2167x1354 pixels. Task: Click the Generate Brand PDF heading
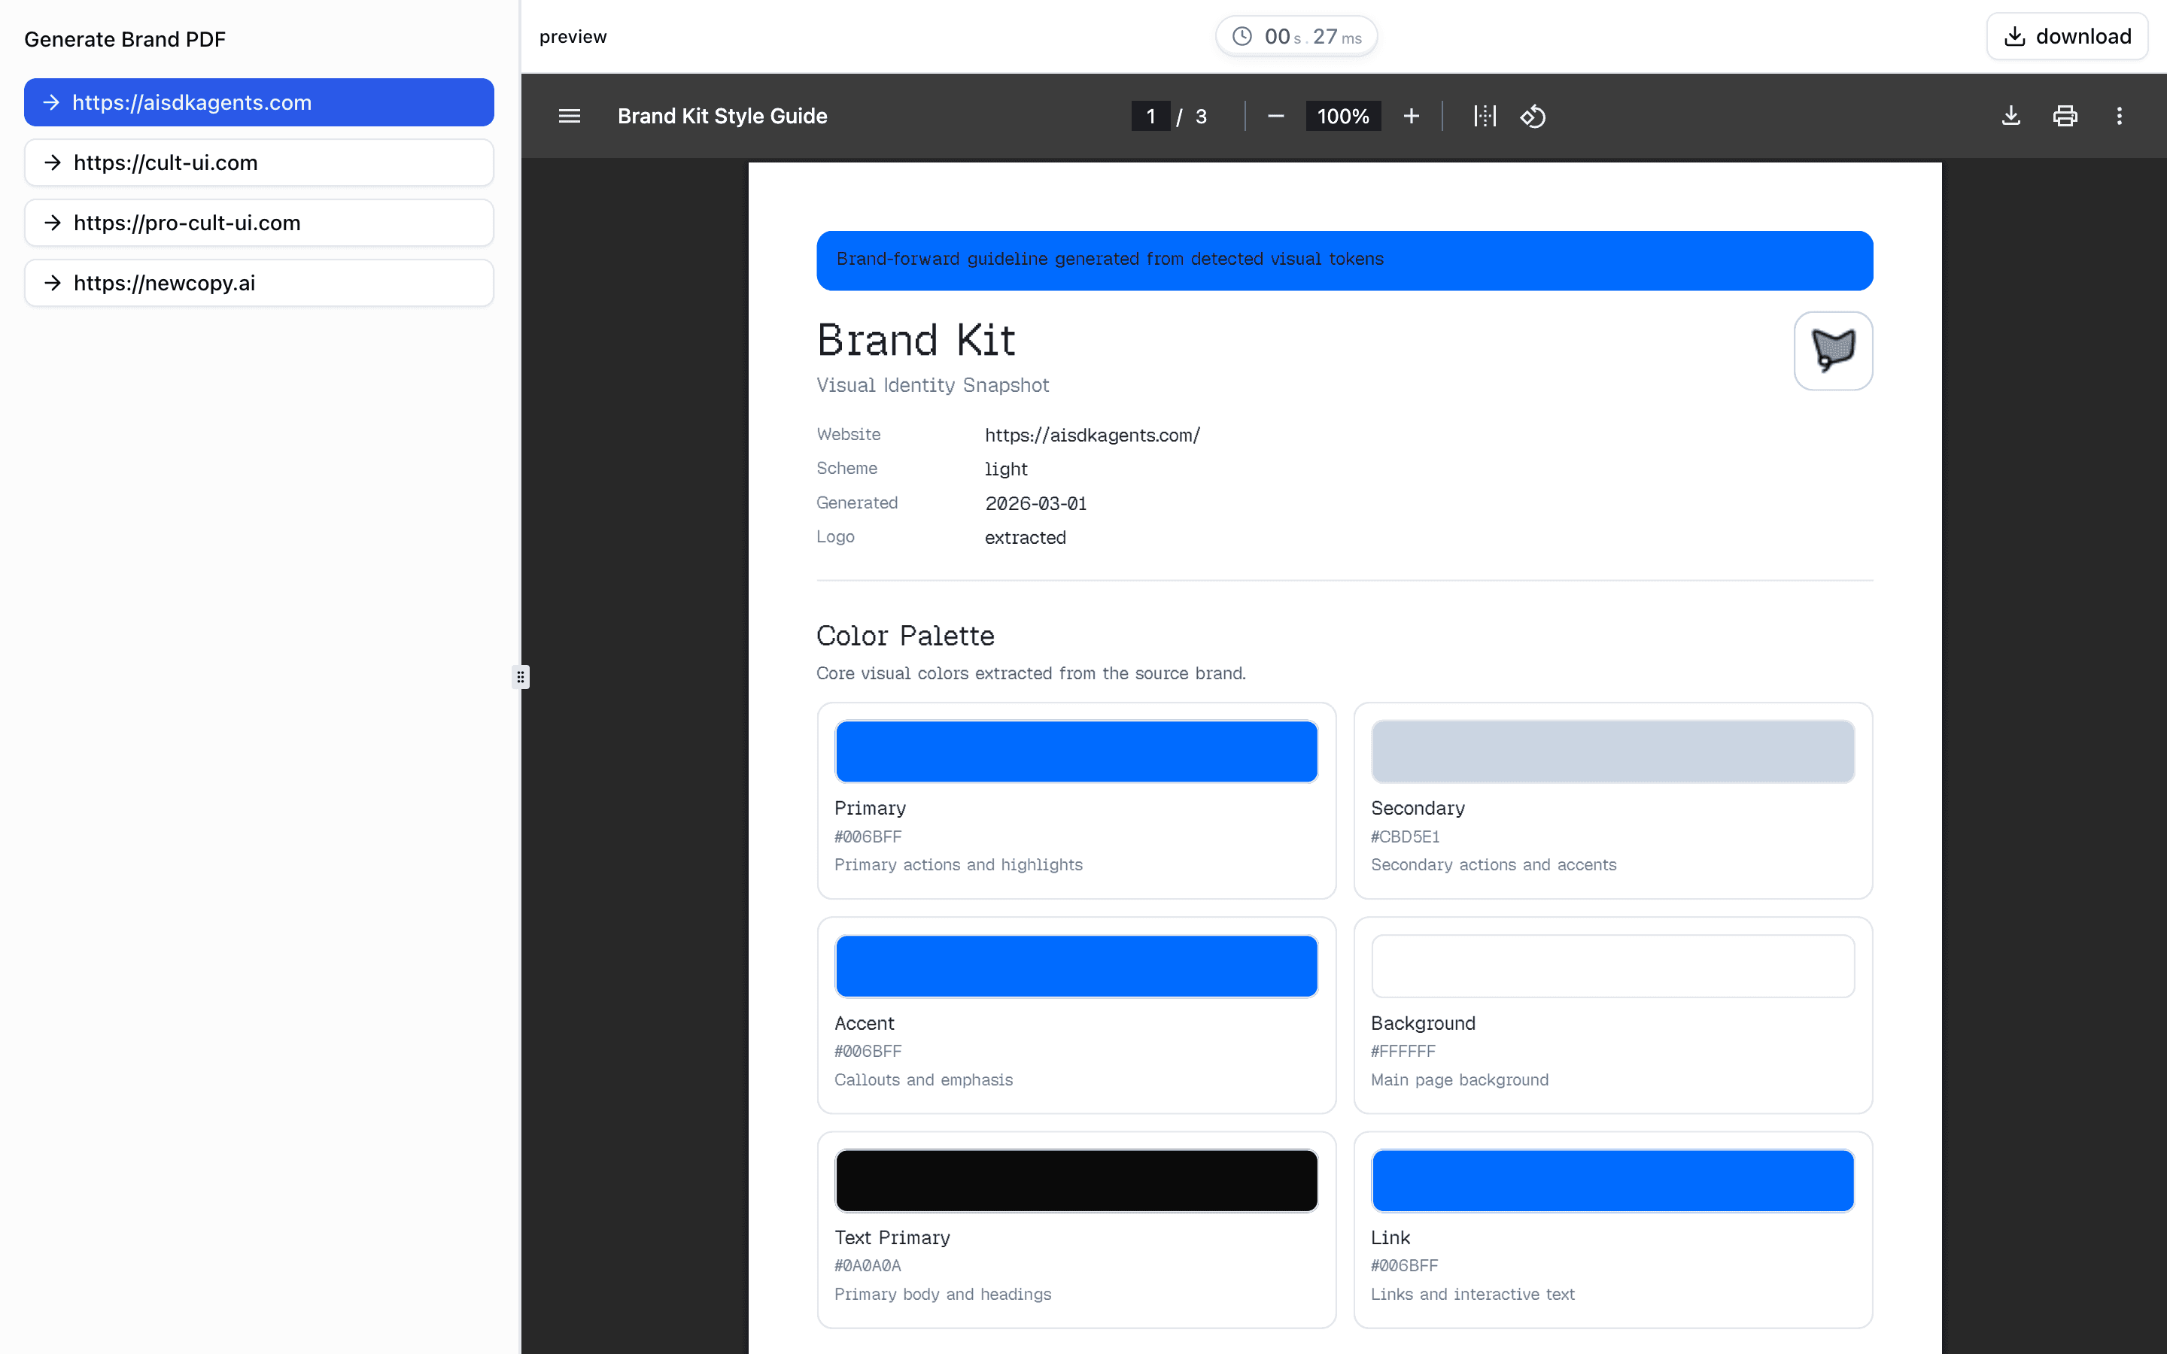point(124,38)
